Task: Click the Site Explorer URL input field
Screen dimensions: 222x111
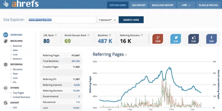Action: pyautogui.click(x=62, y=20)
